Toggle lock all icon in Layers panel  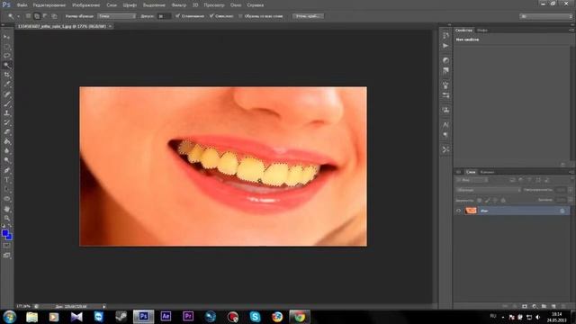(x=503, y=200)
